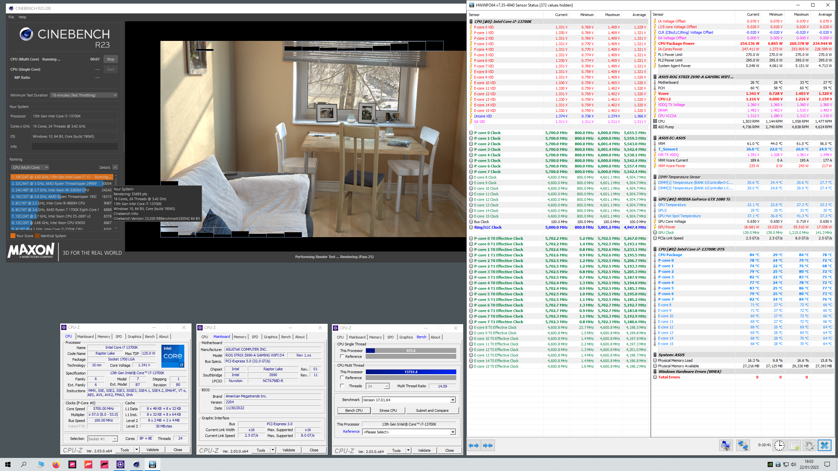This screenshot has width=838, height=471.
Task: Click ranking list scrollbar down arrow
Action: [x=116, y=228]
